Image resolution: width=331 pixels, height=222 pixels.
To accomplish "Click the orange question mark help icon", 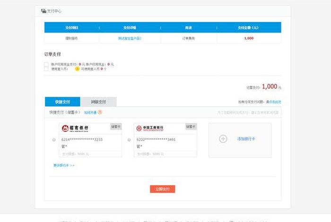I will pyautogui.click(x=100, y=112).
